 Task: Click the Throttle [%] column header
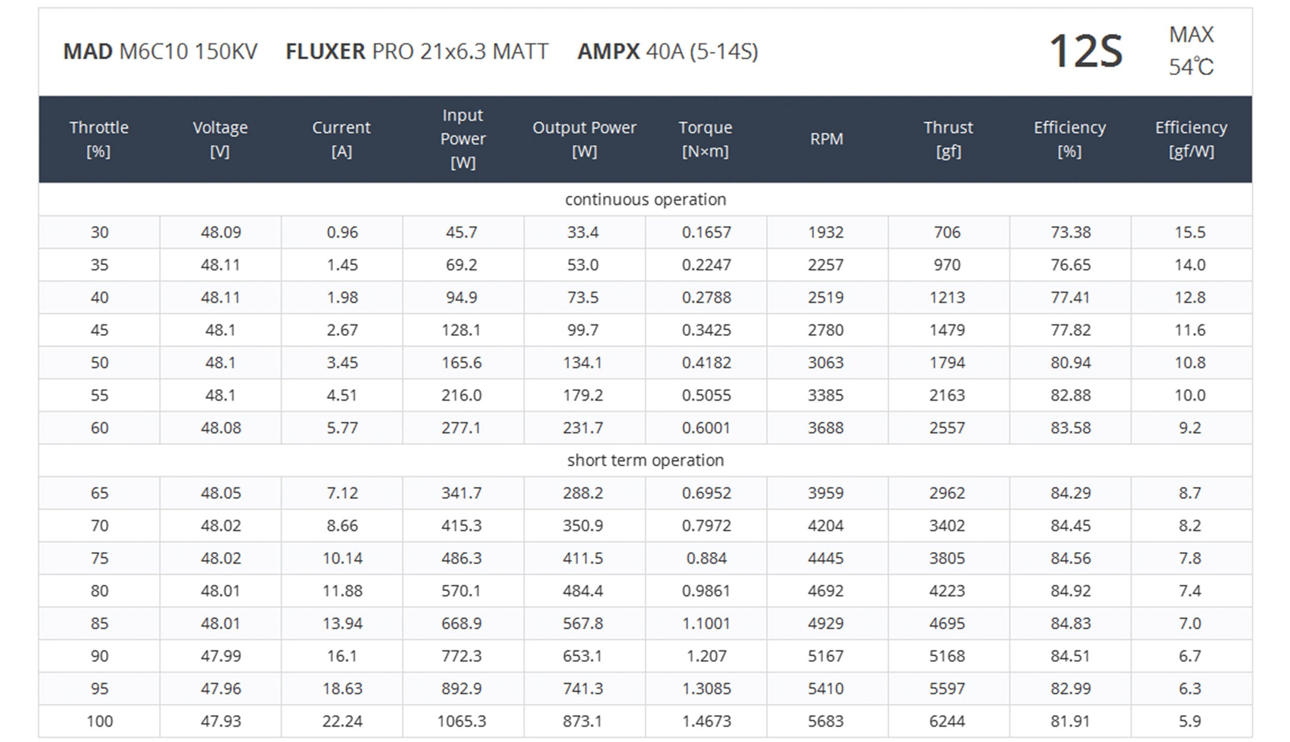pyautogui.click(x=99, y=139)
